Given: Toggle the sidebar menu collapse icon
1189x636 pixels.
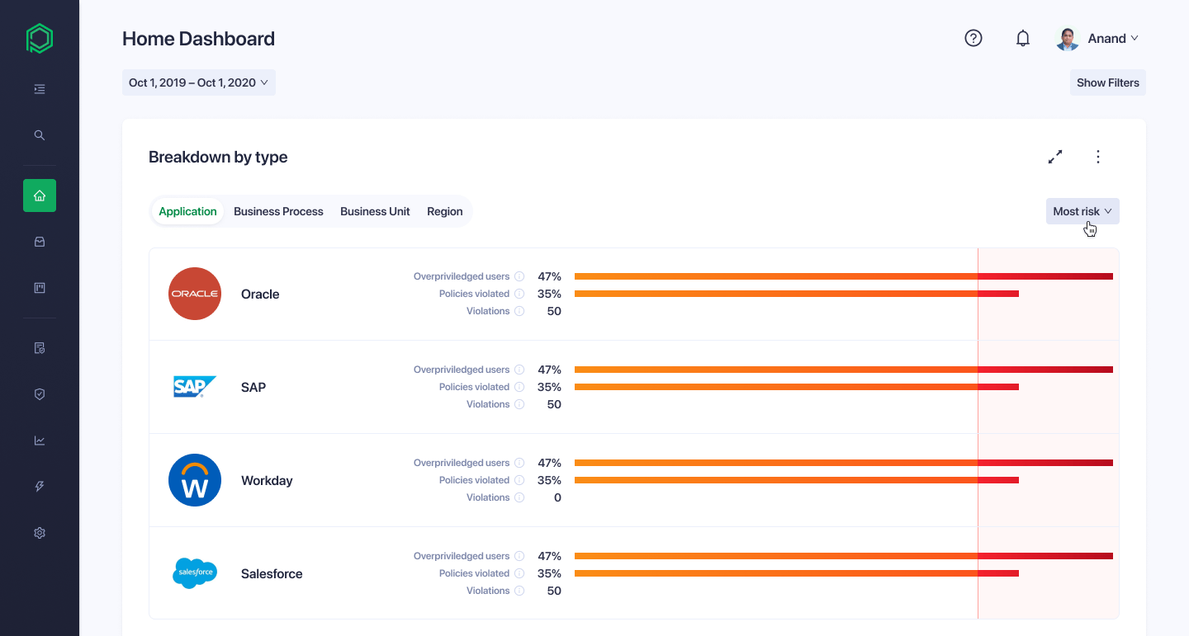Looking at the screenshot, I should 40,89.
